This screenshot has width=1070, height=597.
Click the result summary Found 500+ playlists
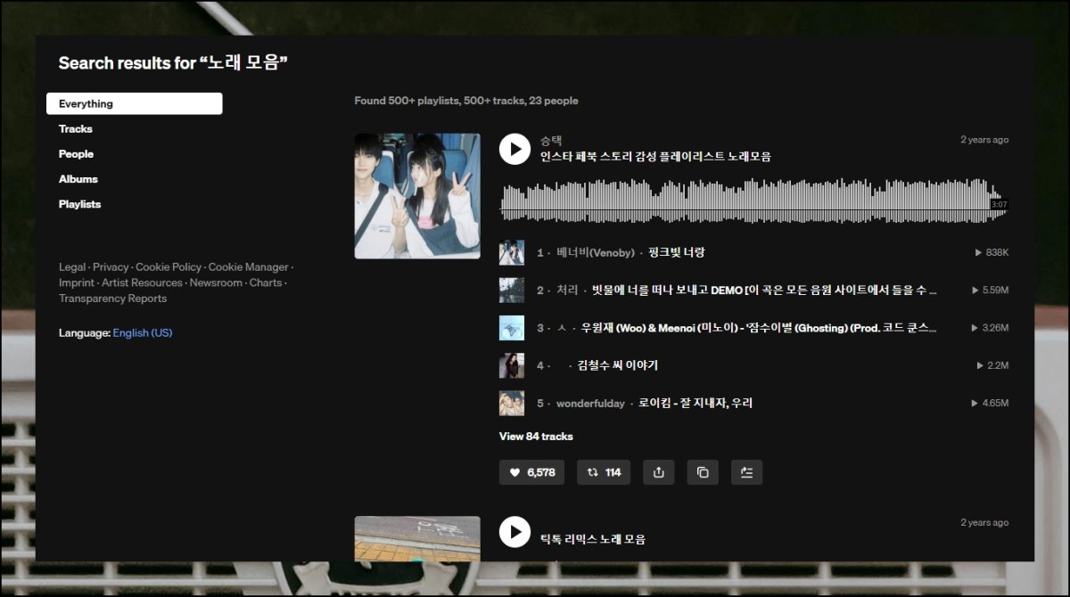(466, 101)
